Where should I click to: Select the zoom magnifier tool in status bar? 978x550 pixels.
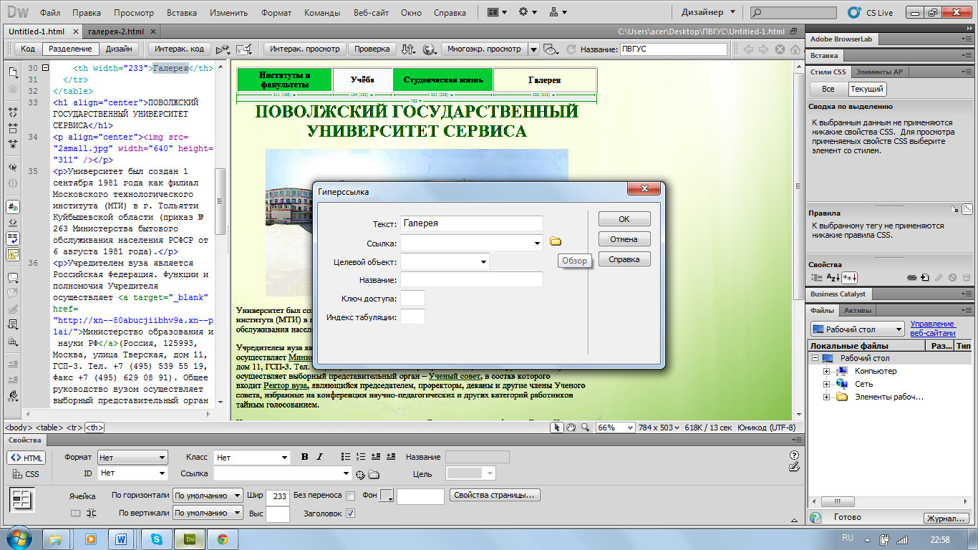click(585, 428)
